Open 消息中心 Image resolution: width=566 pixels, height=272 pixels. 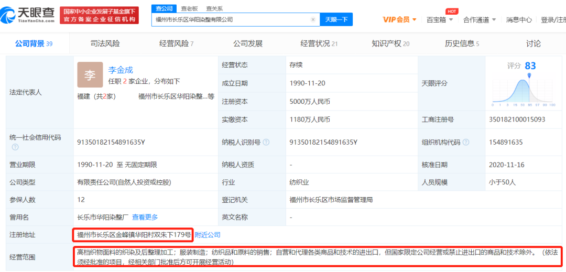(519, 20)
